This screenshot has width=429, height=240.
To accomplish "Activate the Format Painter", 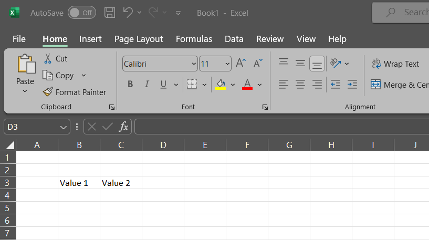I will click(75, 92).
